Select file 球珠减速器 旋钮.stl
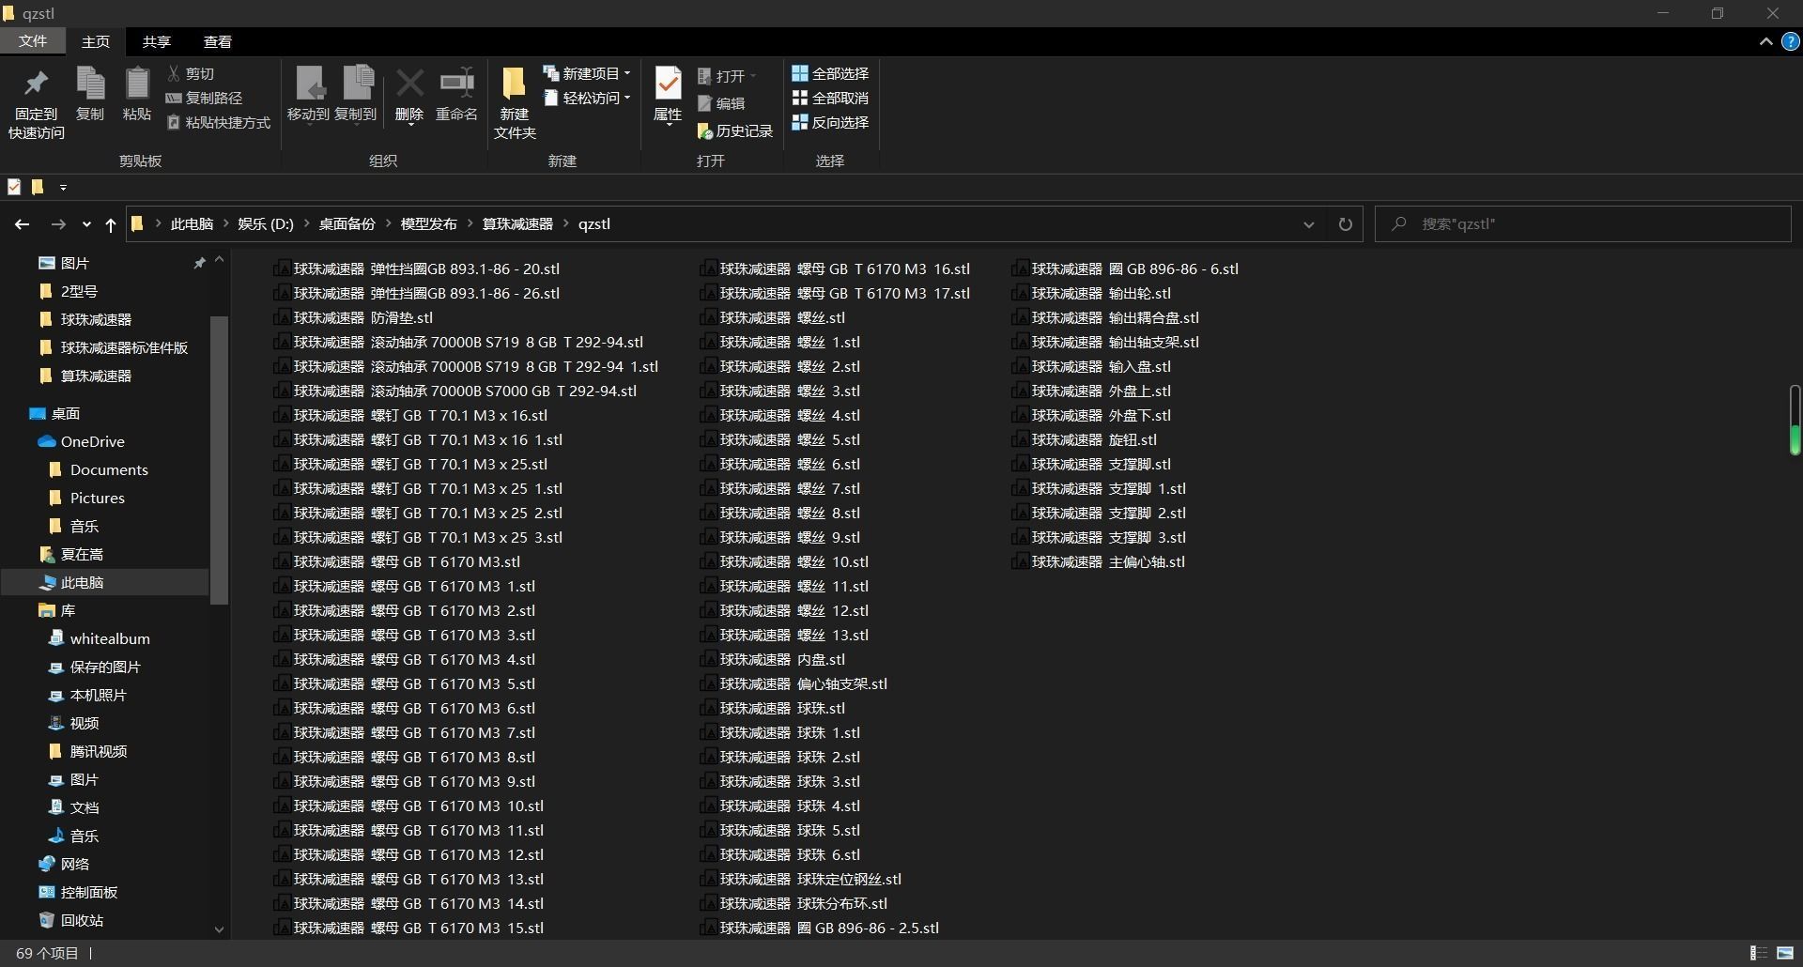Image resolution: width=1803 pixels, height=967 pixels. pos(1085,439)
